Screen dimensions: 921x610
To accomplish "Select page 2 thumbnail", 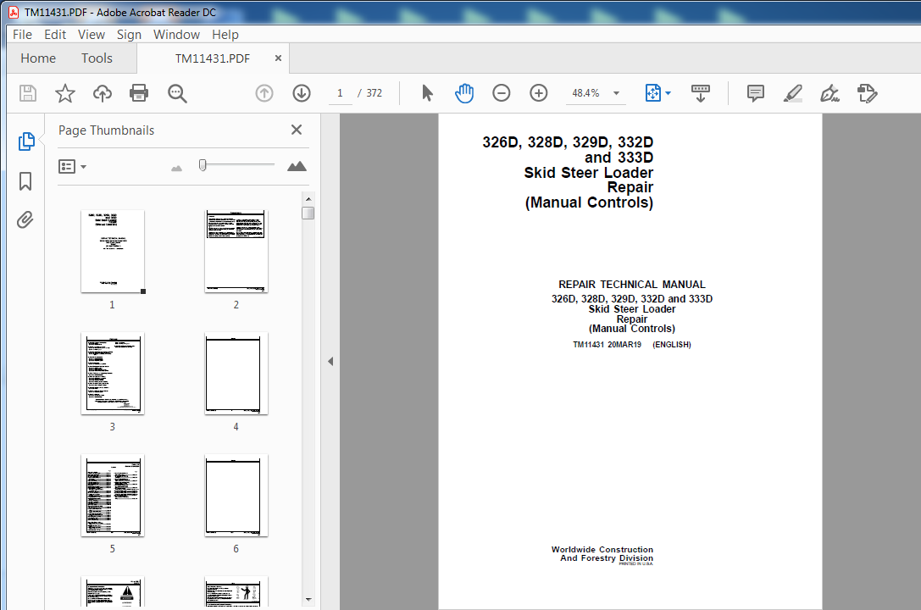I will [x=236, y=252].
